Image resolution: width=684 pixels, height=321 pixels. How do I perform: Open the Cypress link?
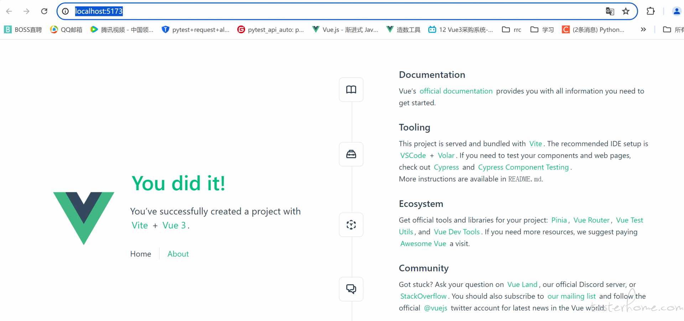[446, 167]
